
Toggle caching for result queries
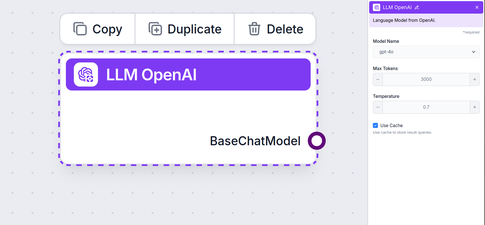pyautogui.click(x=375, y=125)
